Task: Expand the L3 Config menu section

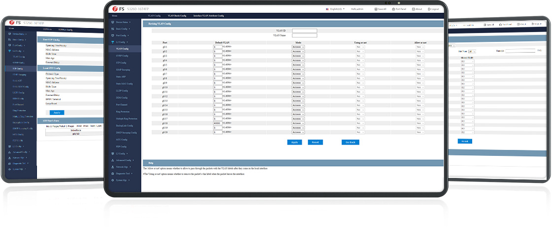Action: [x=121, y=154]
